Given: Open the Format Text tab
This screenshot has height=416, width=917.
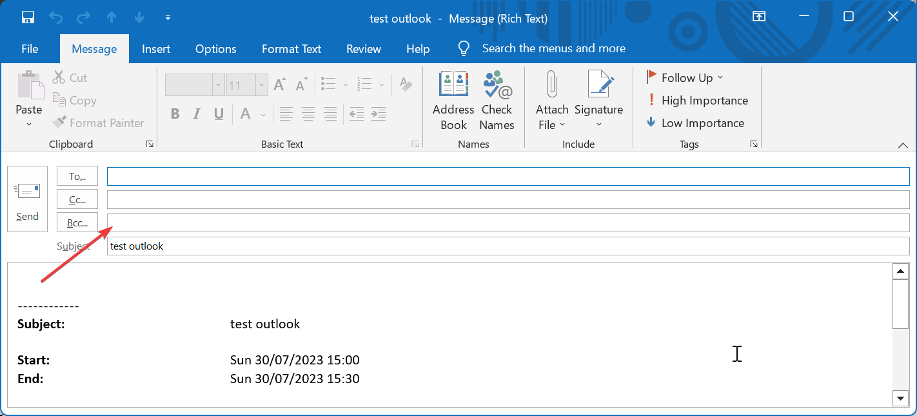Looking at the screenshot, I should [x=291, y=49].
